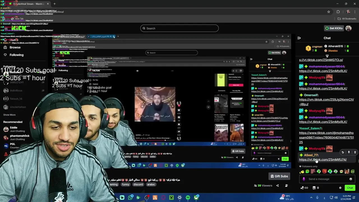Viewport: 359px width, 202px height.
Task: Click iAwebo in the chat leaderboard
Action: point(333,51)
